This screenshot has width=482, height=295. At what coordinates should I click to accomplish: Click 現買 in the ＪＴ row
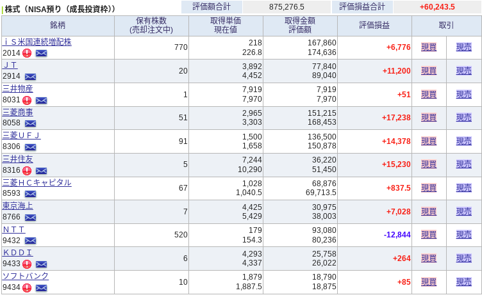pyautogui.click(x=429, y=71)
